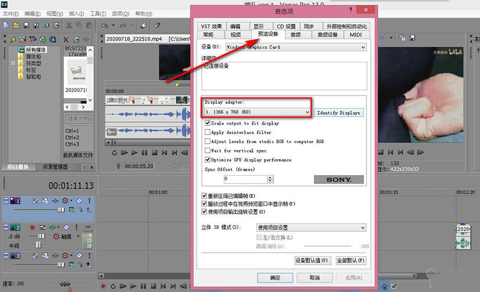This screenshot has width=480, height=292.
Task: Click the Get Media from Web icon
Action: coord(53,39)
